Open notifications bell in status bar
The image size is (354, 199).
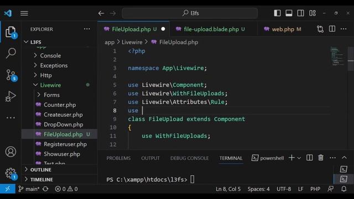click(x=344, y=189)
